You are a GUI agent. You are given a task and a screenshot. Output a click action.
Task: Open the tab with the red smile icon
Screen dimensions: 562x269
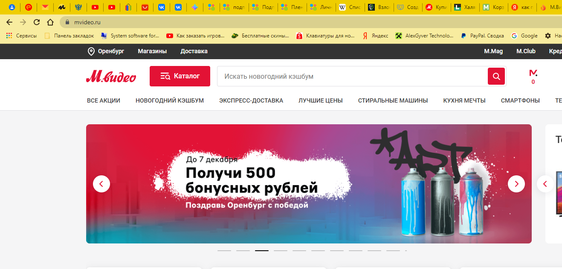145,7
